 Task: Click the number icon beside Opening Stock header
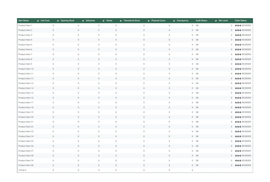(x=58, y=21)
